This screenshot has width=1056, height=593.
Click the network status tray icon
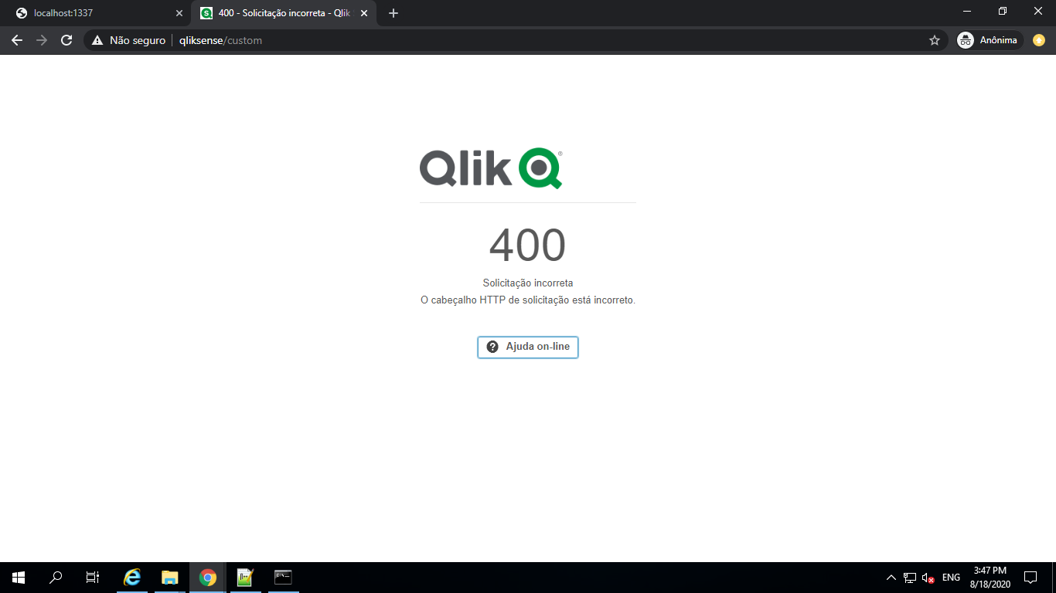point(910,578)
